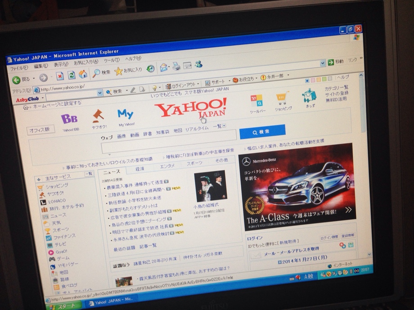414x310 pixels.
Task: Open 旅行、ホテル予約 in the services sidebar
Action: coord(67,208)
